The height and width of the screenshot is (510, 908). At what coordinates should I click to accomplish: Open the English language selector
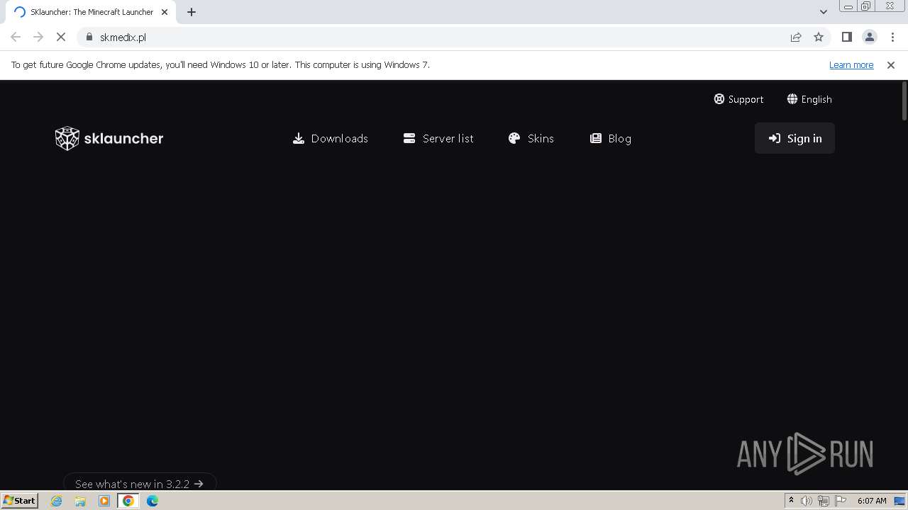coord(809,99)
